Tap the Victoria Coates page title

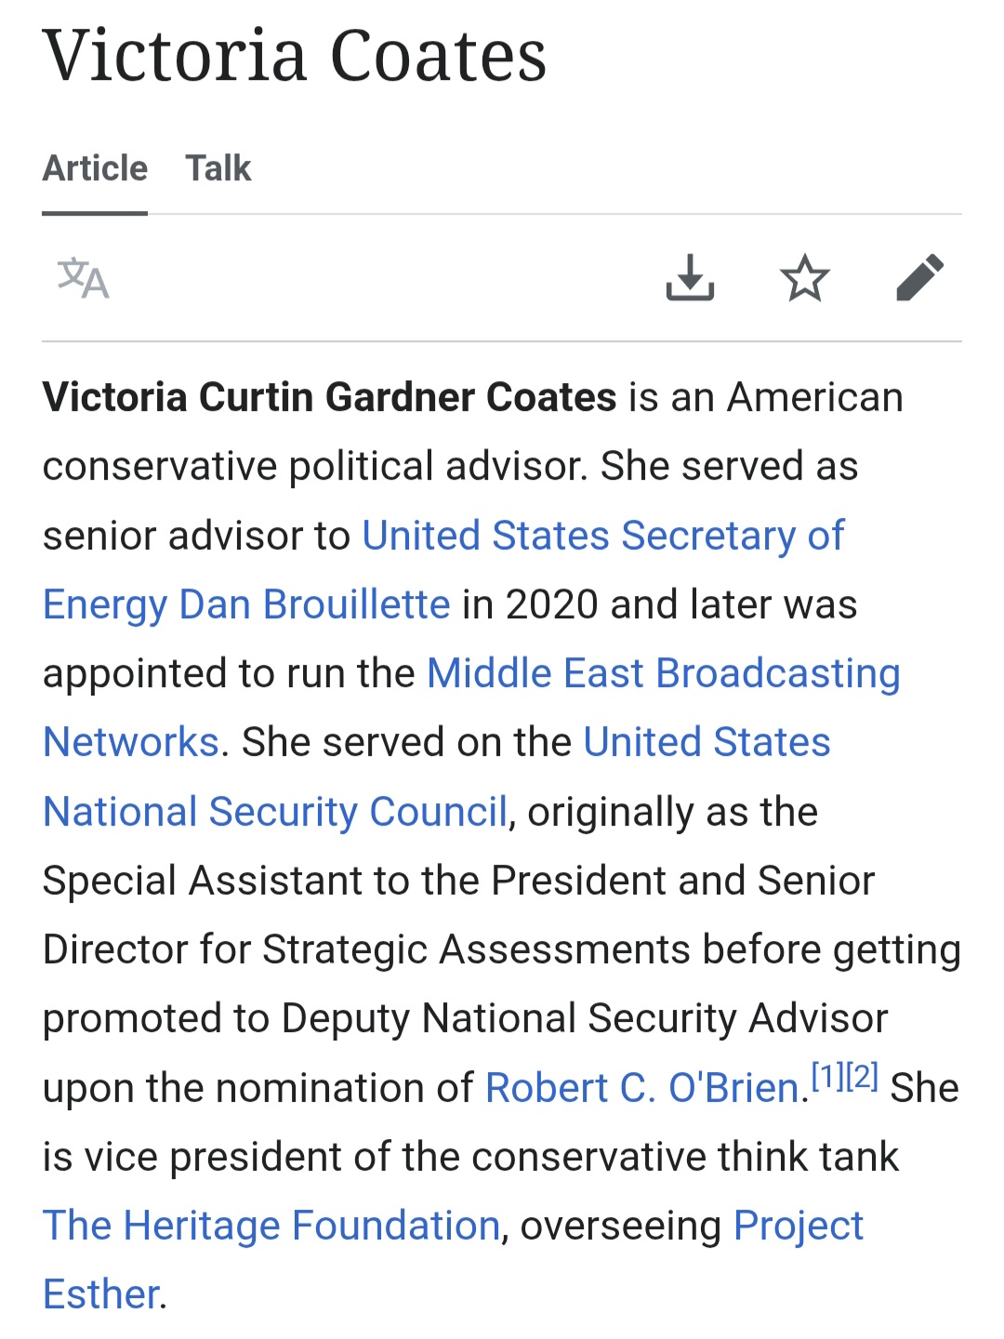click(x=295, y=56)
